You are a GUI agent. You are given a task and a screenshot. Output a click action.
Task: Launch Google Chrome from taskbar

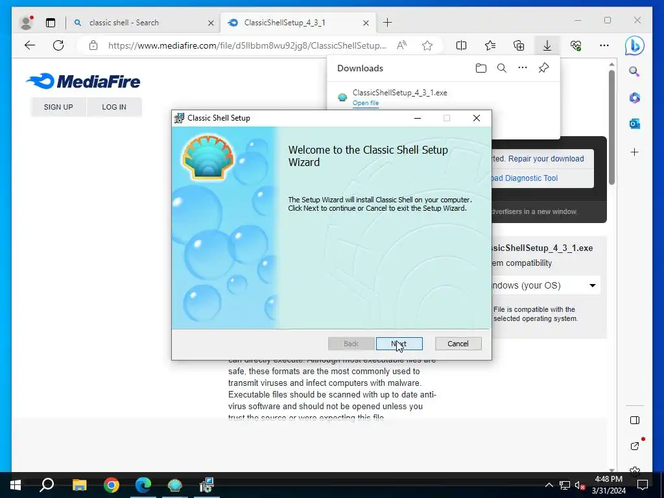pos(112,485)
